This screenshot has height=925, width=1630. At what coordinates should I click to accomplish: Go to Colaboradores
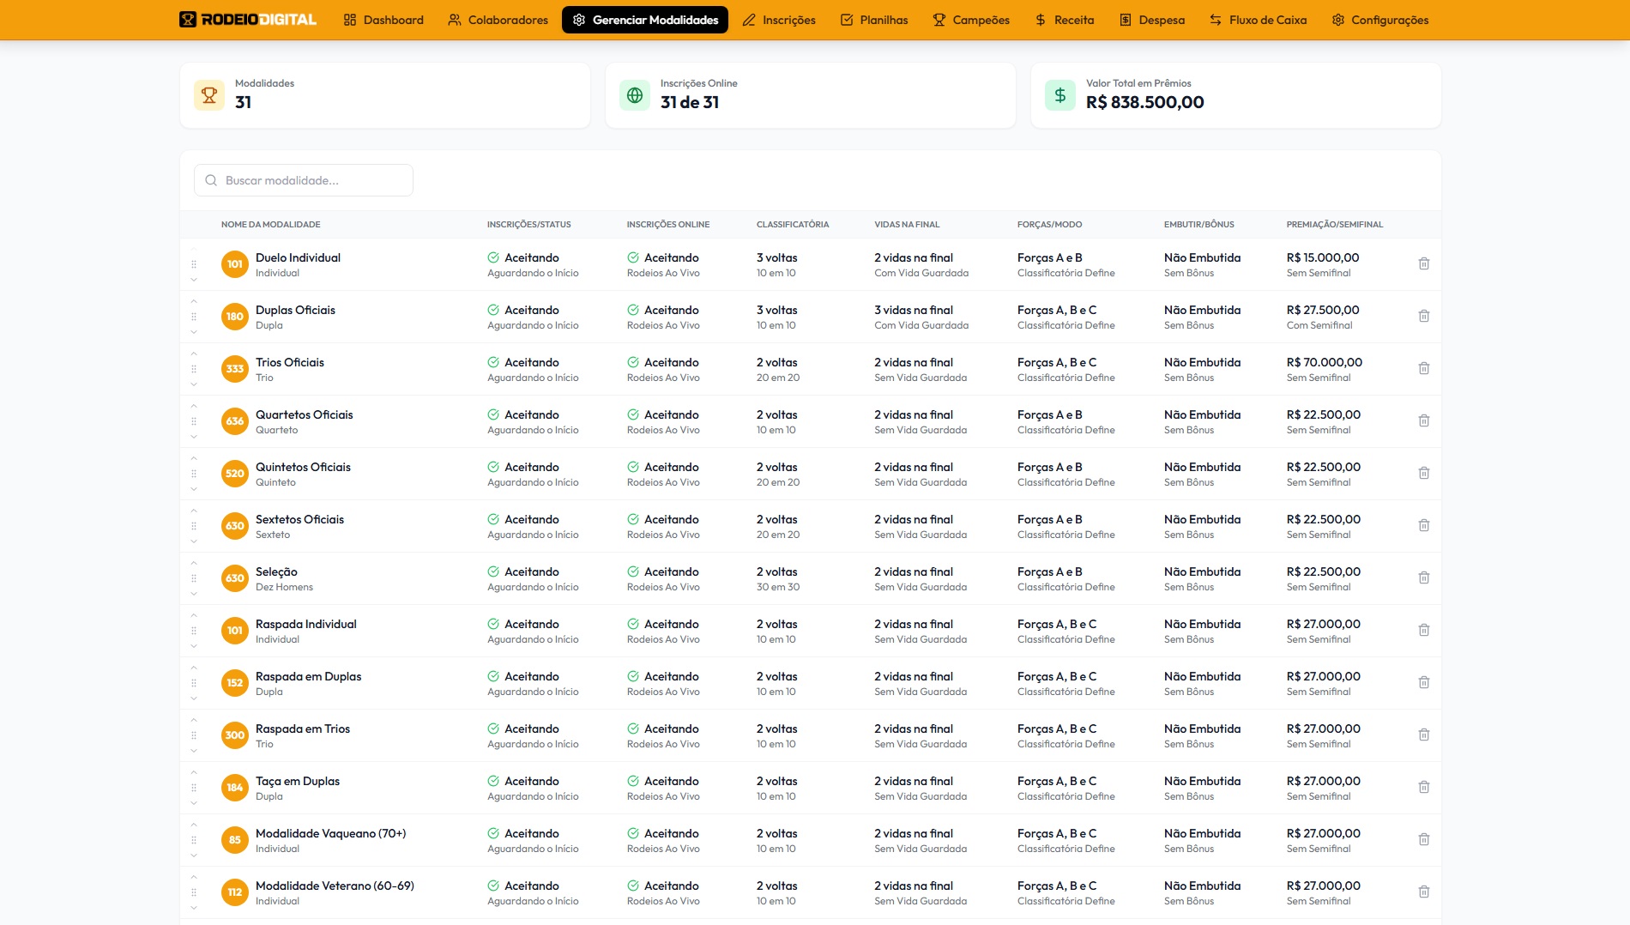point(498,20)
